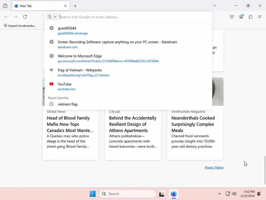Focus the search or enter address field
Screen dimensions: 266x200
point(134,17)
